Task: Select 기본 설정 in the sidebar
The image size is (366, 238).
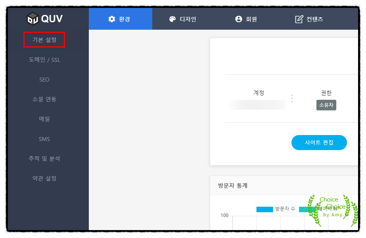Action: pos(44,40)
